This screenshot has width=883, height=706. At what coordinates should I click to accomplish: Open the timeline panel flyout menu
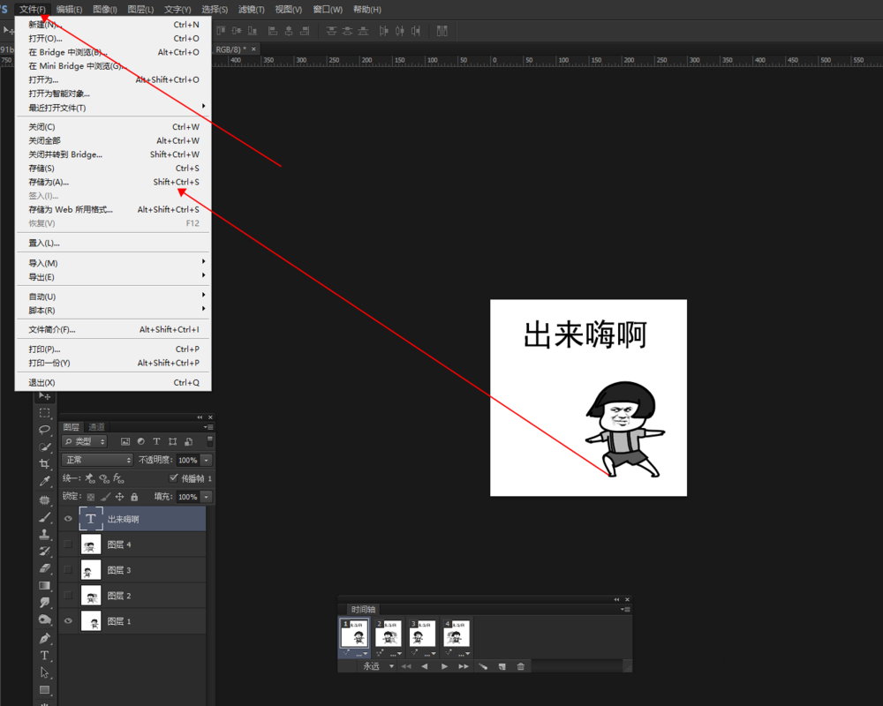pos(625,609)
